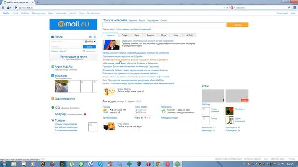The height and width of the screenshot is (167, 298).
Task: Click the orange Найти search button
Action: 237,25
